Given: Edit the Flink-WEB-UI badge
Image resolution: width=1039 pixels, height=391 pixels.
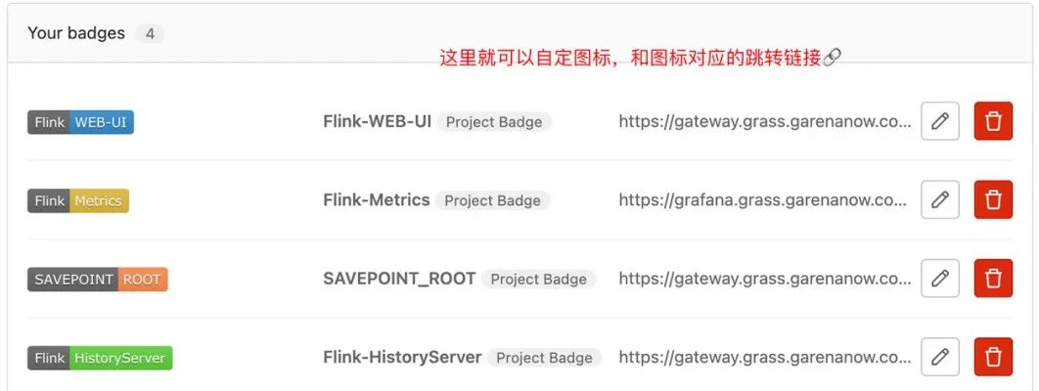Looking at the screenshot, I should click(940, 122).
